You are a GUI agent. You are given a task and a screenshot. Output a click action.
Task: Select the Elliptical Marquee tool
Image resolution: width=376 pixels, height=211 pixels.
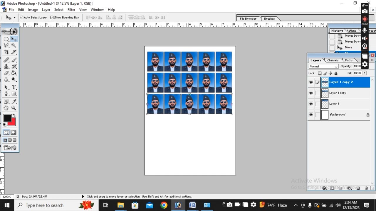pyautogui.click(x=6, y=39)
